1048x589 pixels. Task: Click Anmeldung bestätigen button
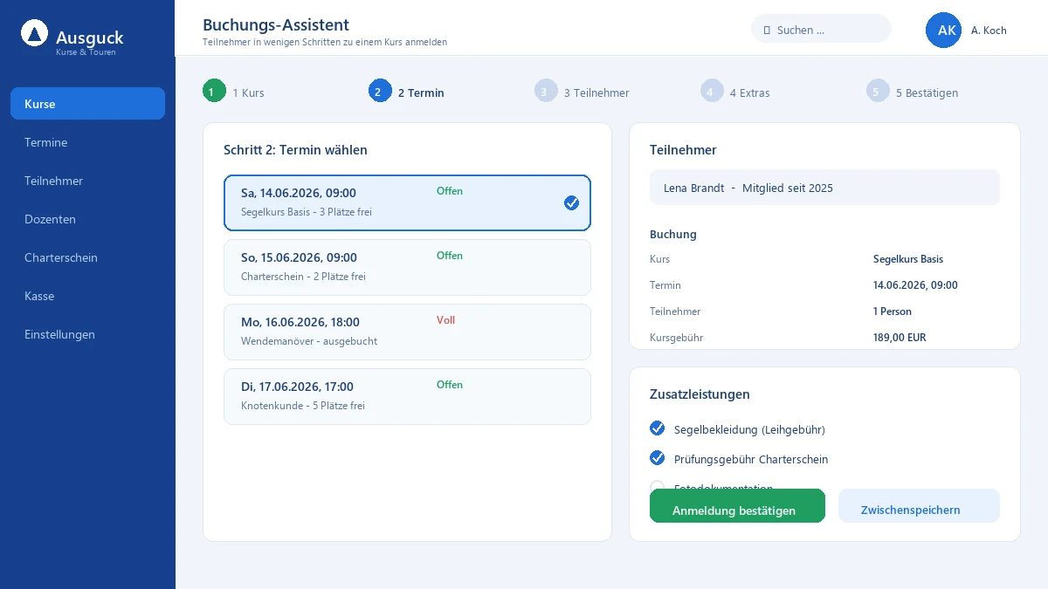[737, 506]
